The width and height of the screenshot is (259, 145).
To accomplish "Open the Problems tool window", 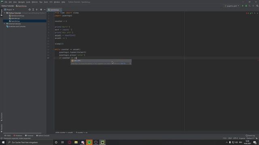I will pos(18,136).
